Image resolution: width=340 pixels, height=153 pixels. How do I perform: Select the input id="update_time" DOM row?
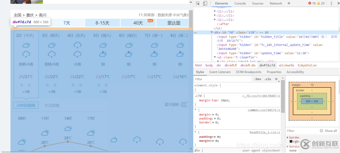coord(263,53)
